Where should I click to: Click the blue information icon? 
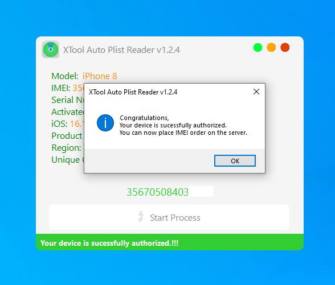pyautogui.click(x=105, y=123)
